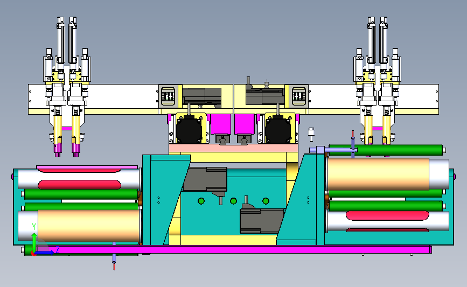467x287 pixels.
Task: Select the right magenta block between the stepper motors
Action: [x=244, y=124]
